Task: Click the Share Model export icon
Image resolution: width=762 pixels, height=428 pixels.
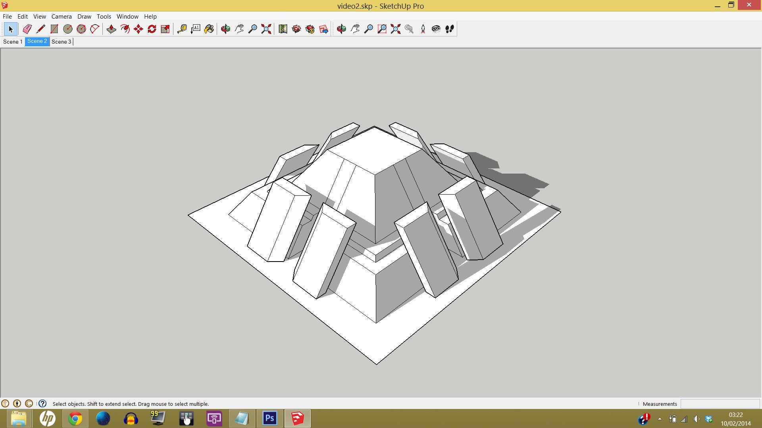Action: click(x=323, y=29)
